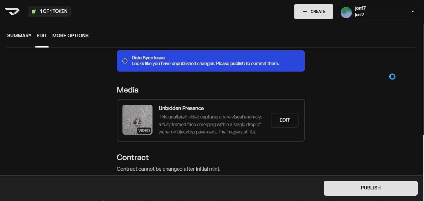Screen dimensions: 424x201
Task: Click the info icon in Data Sync banner
Action: pyautogui.click(x=125, y=61)
